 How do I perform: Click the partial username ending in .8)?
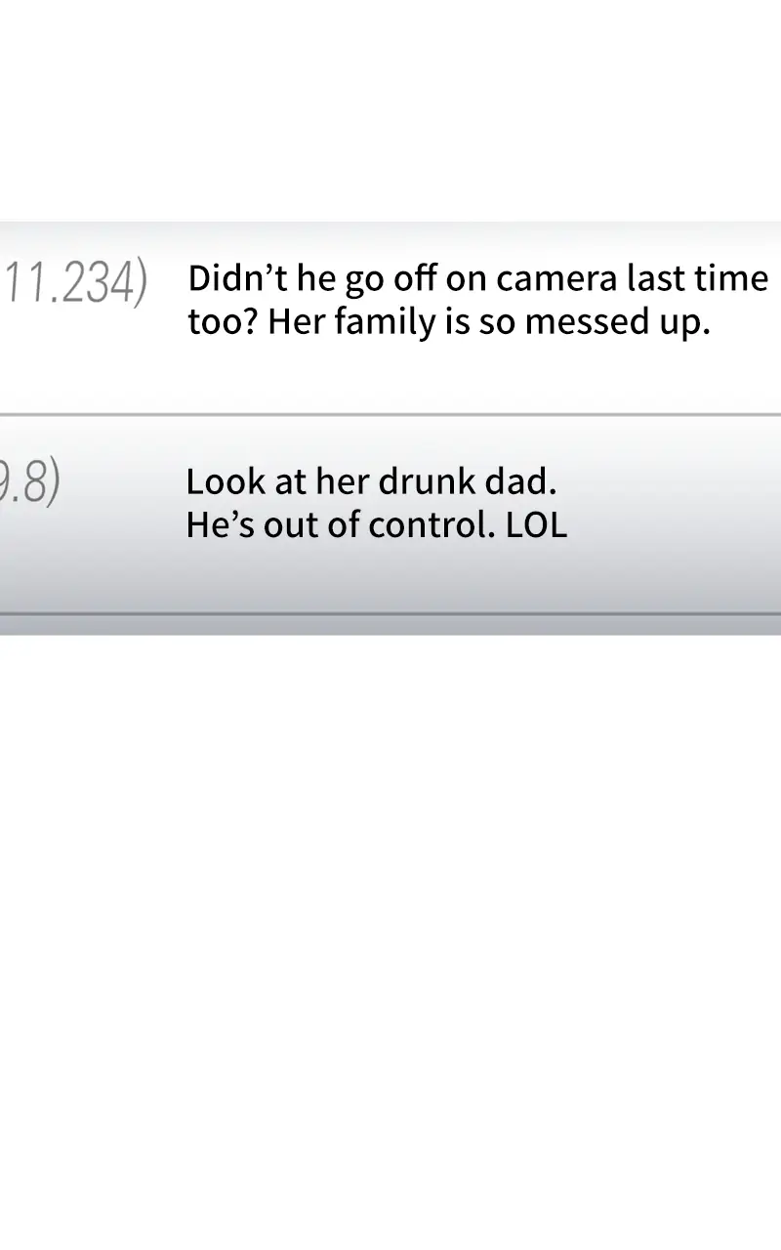click(x=29, y=484)
